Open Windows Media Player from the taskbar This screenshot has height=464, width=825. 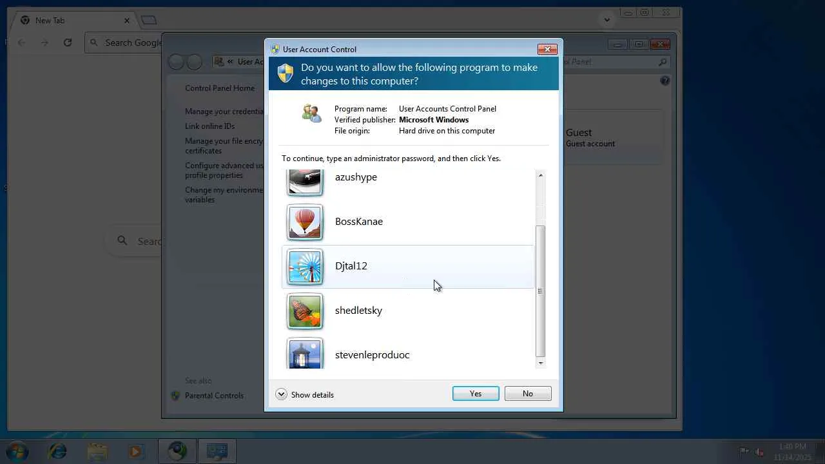pos(137,451)
